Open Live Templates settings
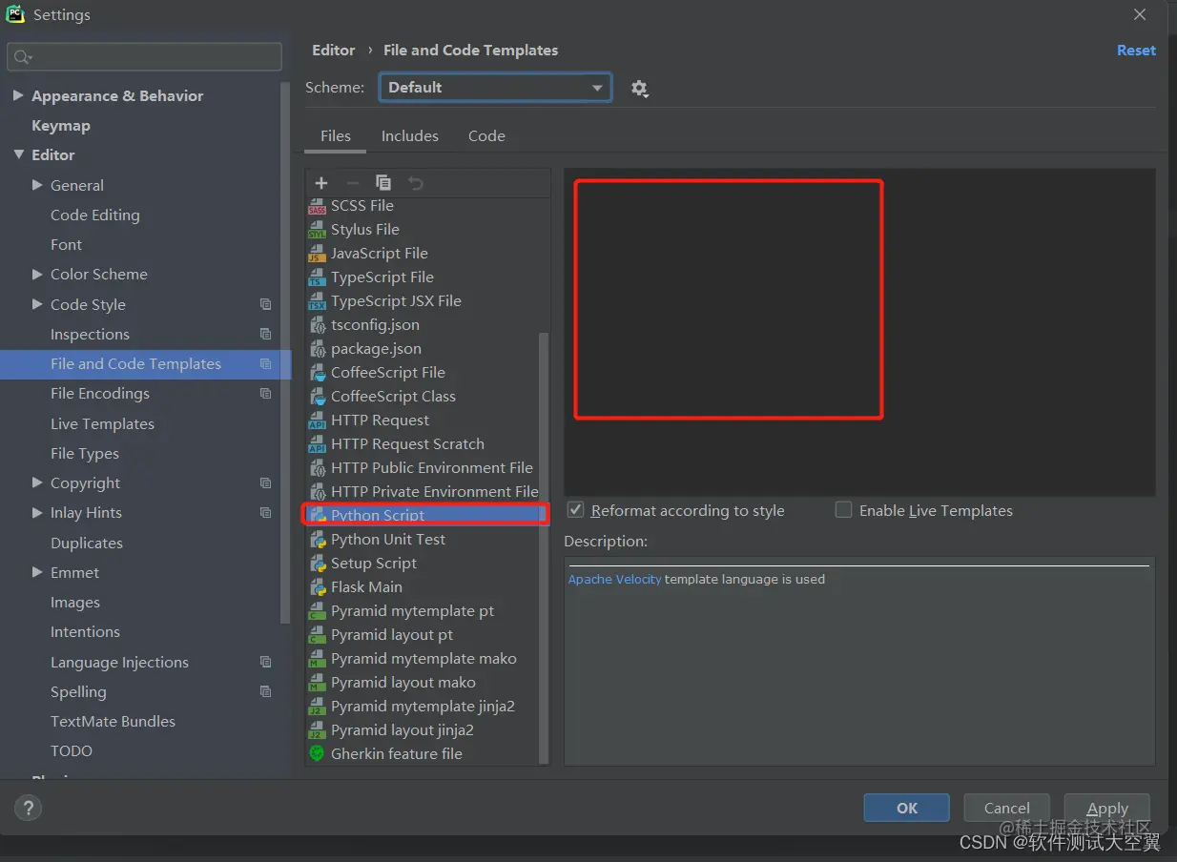Image resolution: width=1177 pixels, height=862 pixels. (x=102, y=424)
